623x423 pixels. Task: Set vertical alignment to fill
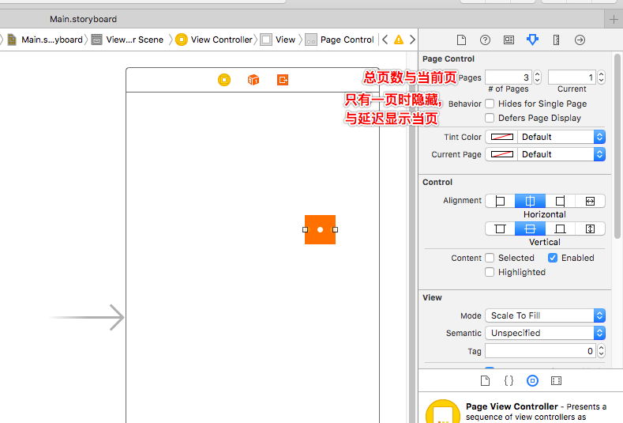point(590,228)
